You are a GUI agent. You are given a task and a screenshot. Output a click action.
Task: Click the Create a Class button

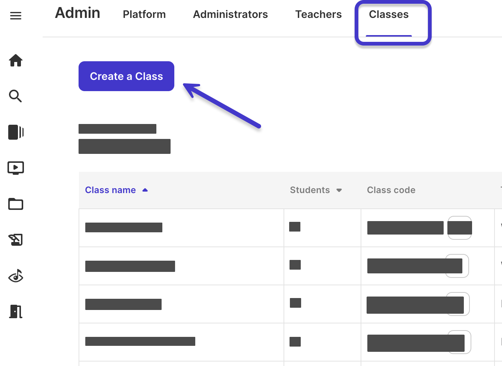click(126, 76)
